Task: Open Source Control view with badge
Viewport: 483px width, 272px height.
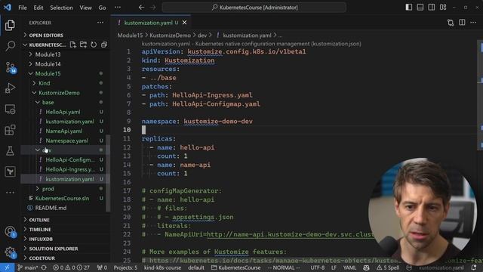Action: [x=10, y=67]
